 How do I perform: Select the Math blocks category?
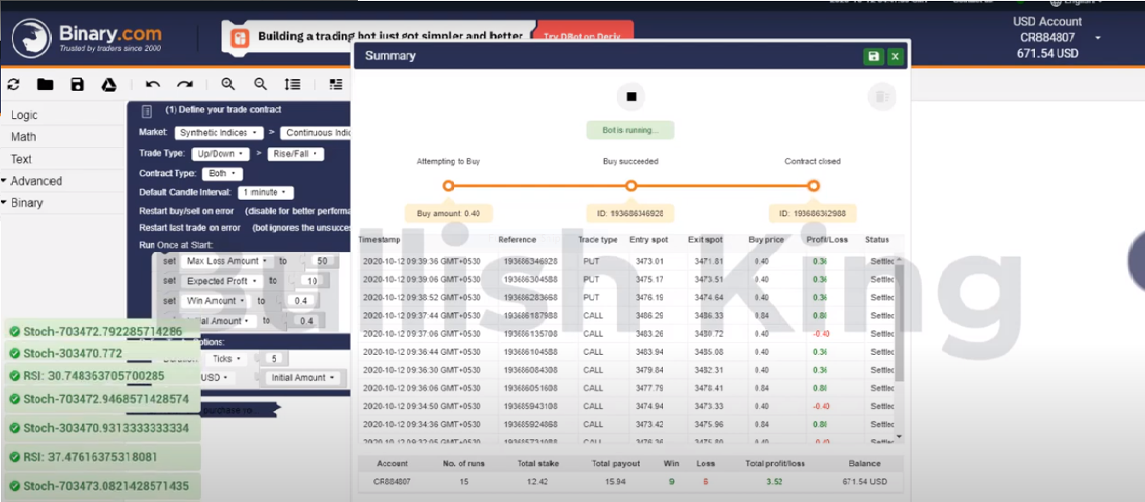coord(23,136)
